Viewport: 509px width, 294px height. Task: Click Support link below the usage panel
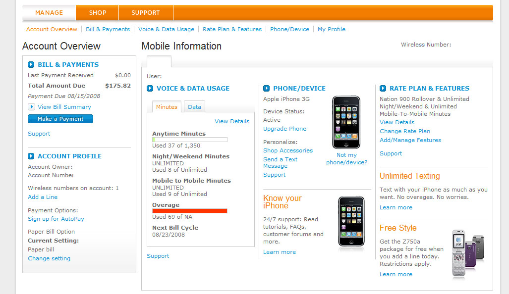click(158, 256)
